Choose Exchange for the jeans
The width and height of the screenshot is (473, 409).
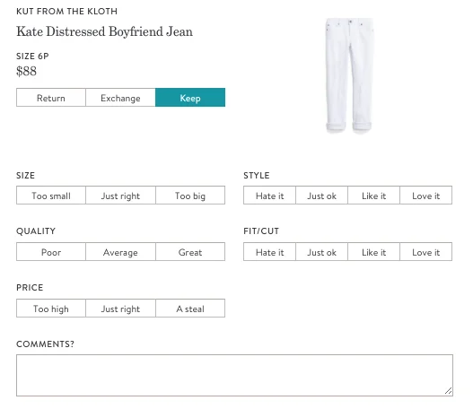coord(120,98)
